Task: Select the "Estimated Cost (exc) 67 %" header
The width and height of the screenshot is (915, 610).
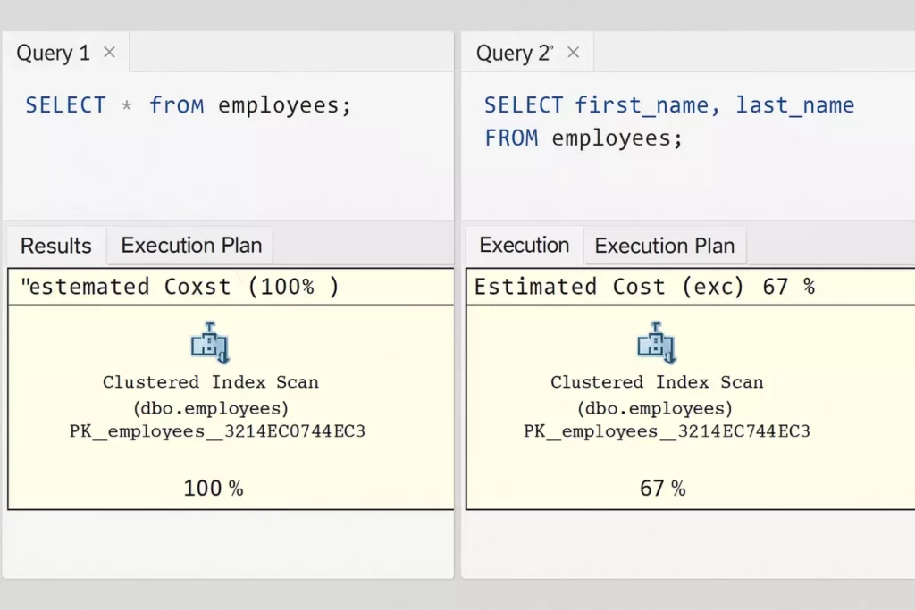Action: pyautogui.click(x=644, y=287)
